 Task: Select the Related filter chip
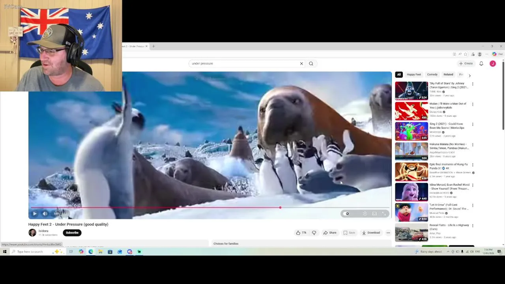point(448,75)
